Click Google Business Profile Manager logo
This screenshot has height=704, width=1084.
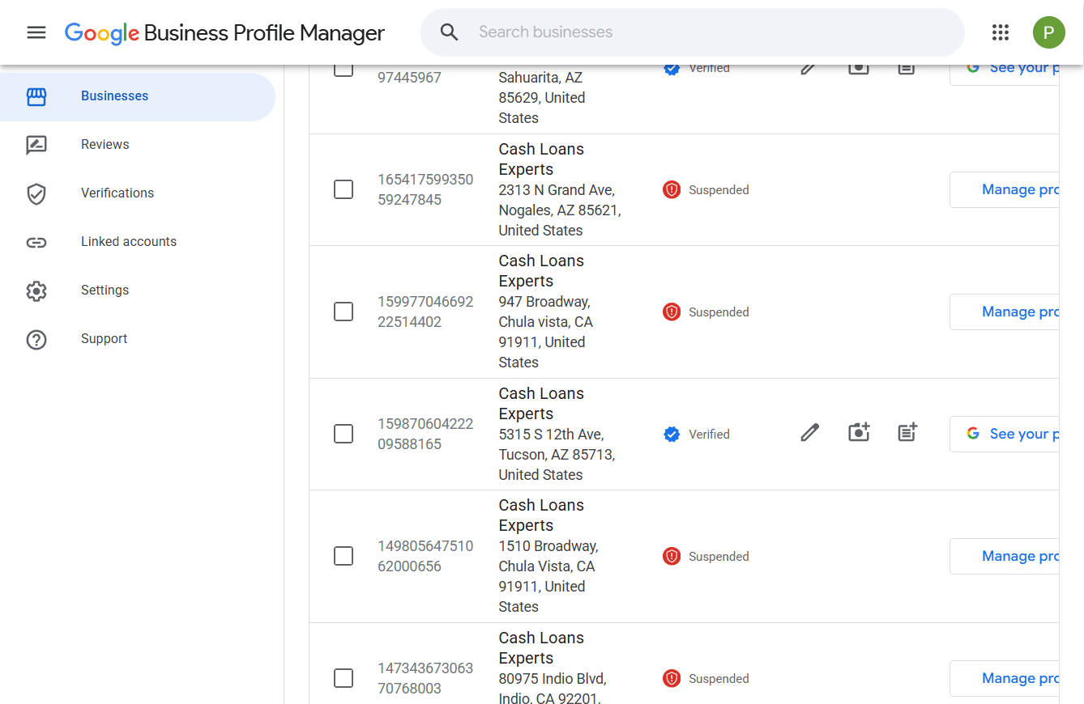tap(224, 32)
